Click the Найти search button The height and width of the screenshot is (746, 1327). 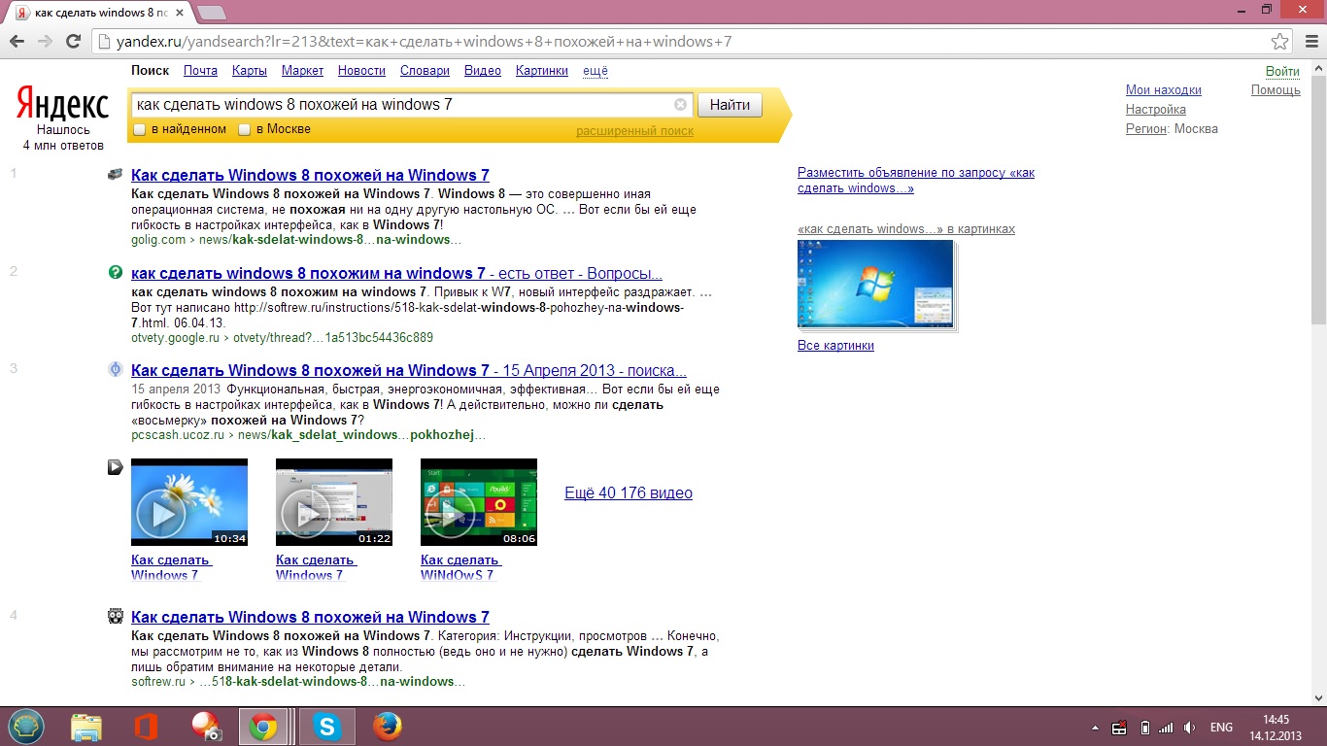click(730, 105)
